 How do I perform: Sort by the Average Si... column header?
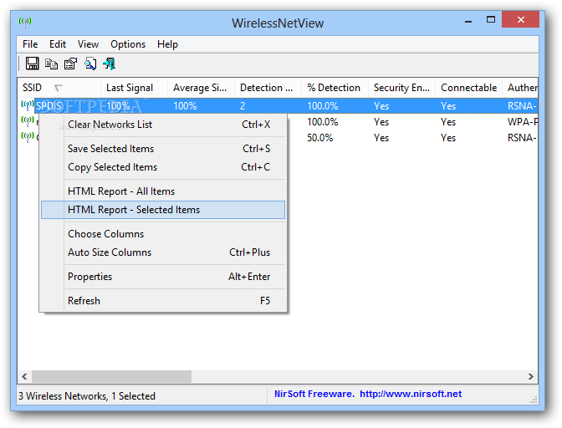click(x=201, y=88)
